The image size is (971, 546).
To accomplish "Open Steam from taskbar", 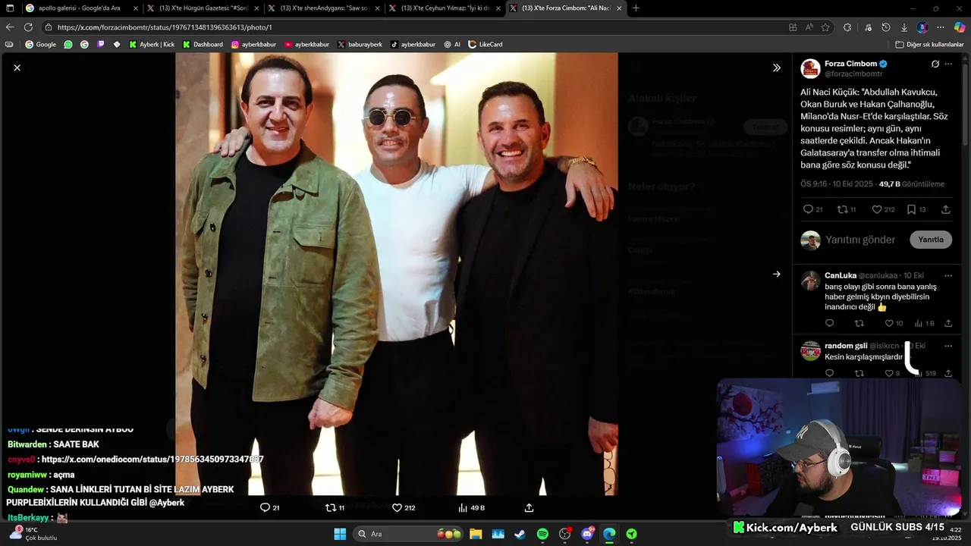I will point(520,534).
